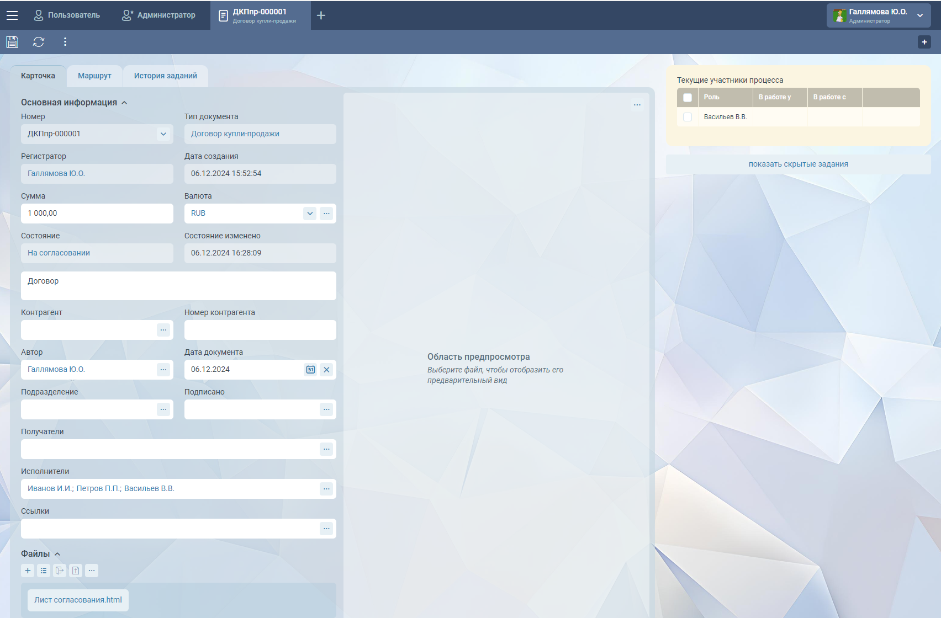Viewport: 941px width, 618px height.
Task: Open the hamburger main menu
Action: 12,15
